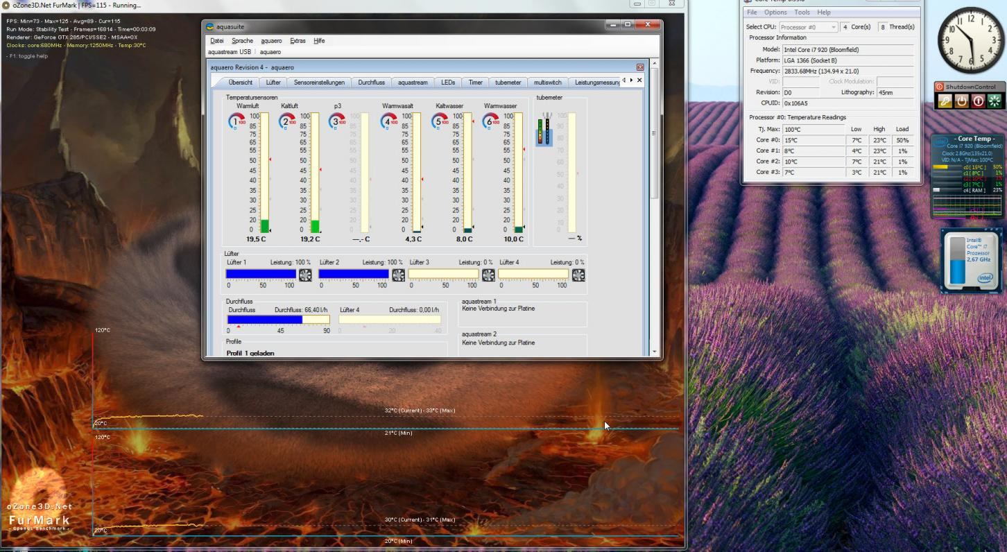Click the Warmwasser reading 10,0 C
The height and width of the screenshot is (552, 1007).
tap(513, 239)
